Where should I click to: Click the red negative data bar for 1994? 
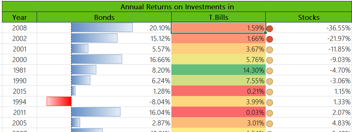click(x=59, y=102)
